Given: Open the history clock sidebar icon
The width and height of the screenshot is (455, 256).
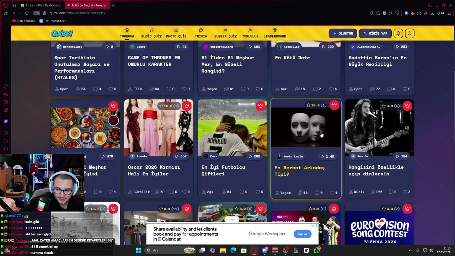Looking at the screenshot, I should 6,141.
